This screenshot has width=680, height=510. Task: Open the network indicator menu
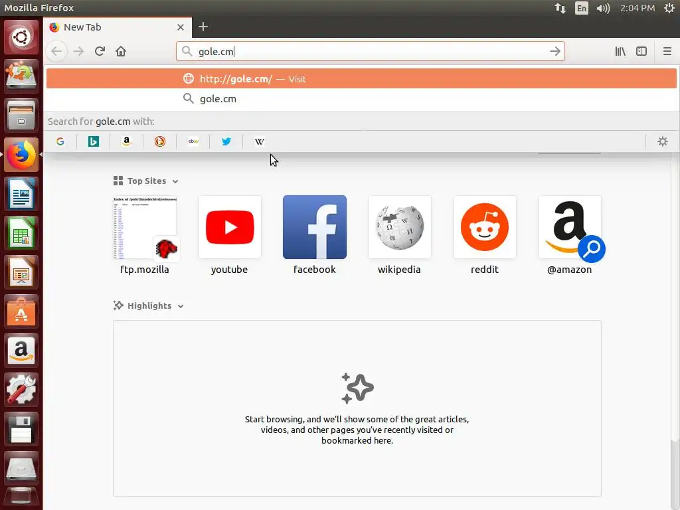tap(560, 8)
